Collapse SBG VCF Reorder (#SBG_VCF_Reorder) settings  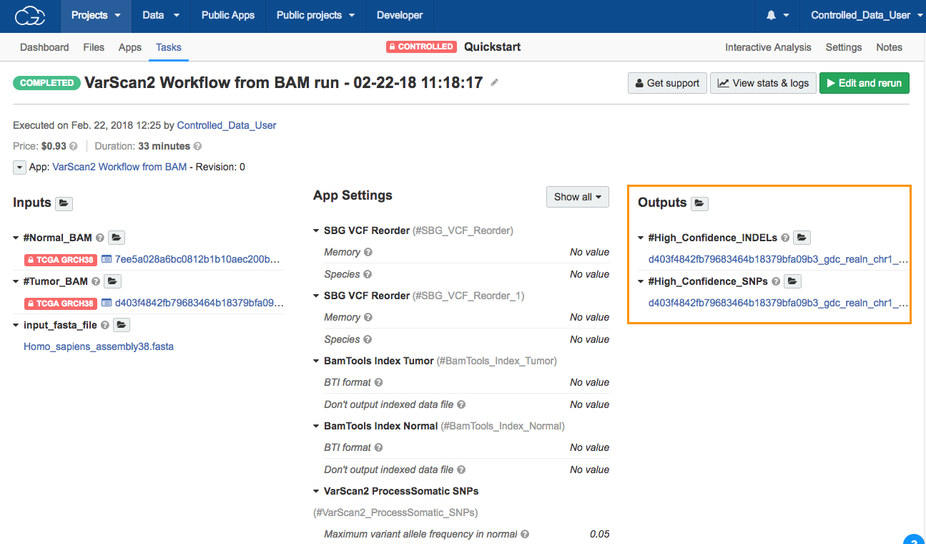[317, 230]
